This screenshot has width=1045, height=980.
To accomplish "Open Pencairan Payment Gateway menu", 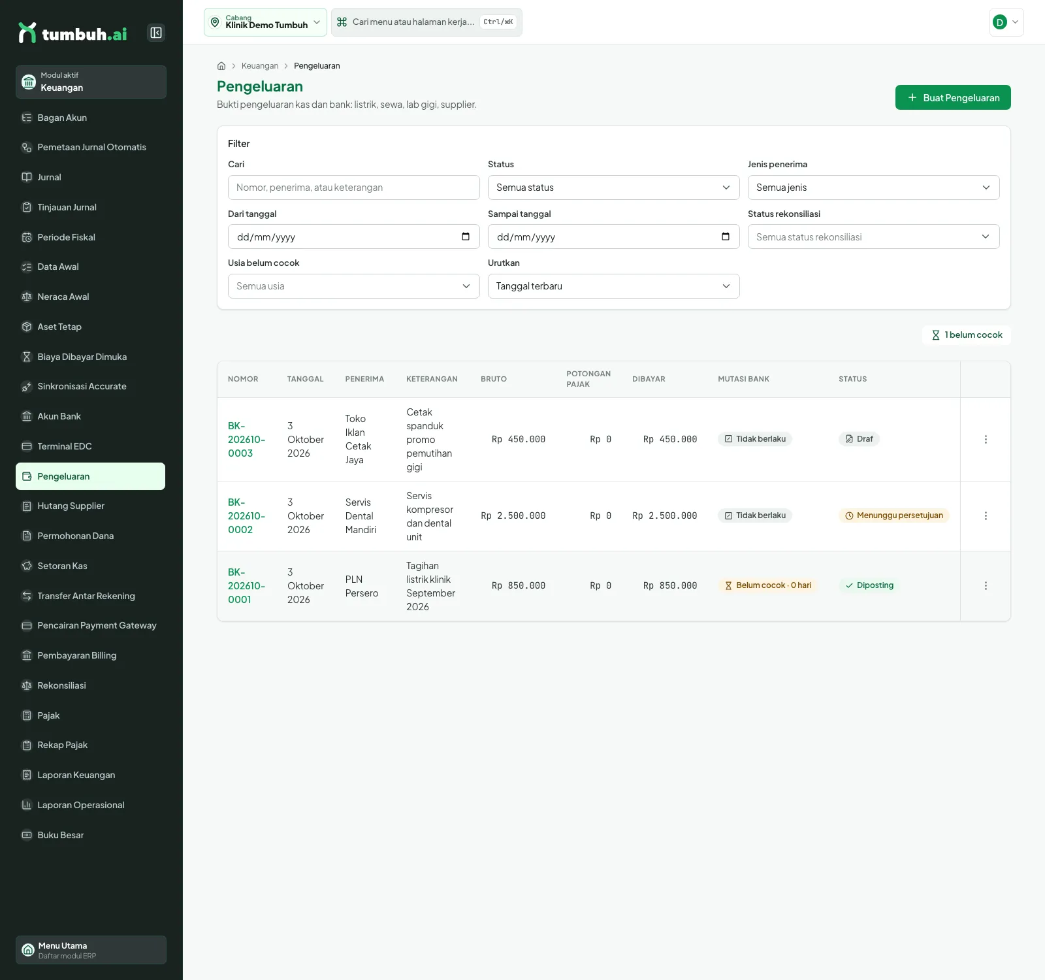I will pyautogui.click(x=91, y=626).
